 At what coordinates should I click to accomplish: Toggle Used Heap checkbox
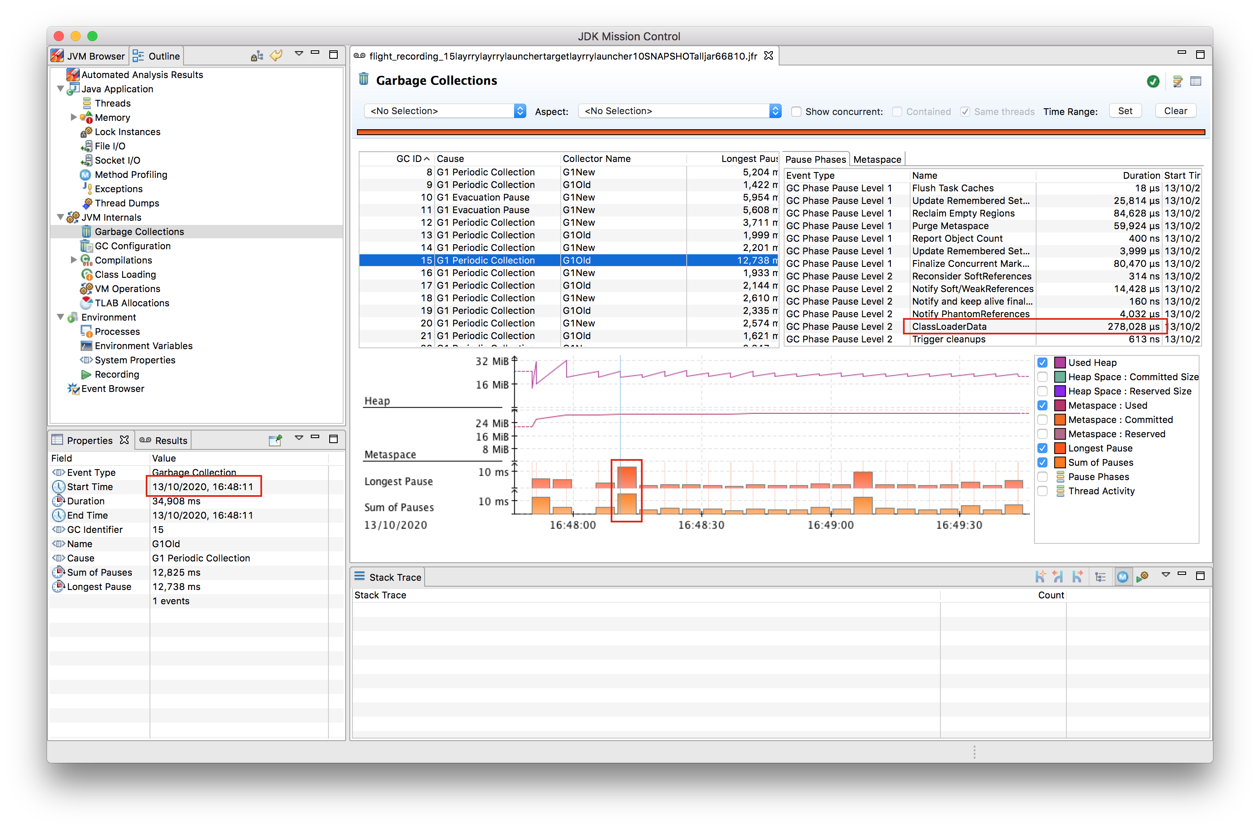tap(1042, 363)
